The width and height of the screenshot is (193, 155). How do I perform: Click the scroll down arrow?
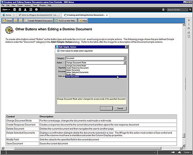coord(184,145)
